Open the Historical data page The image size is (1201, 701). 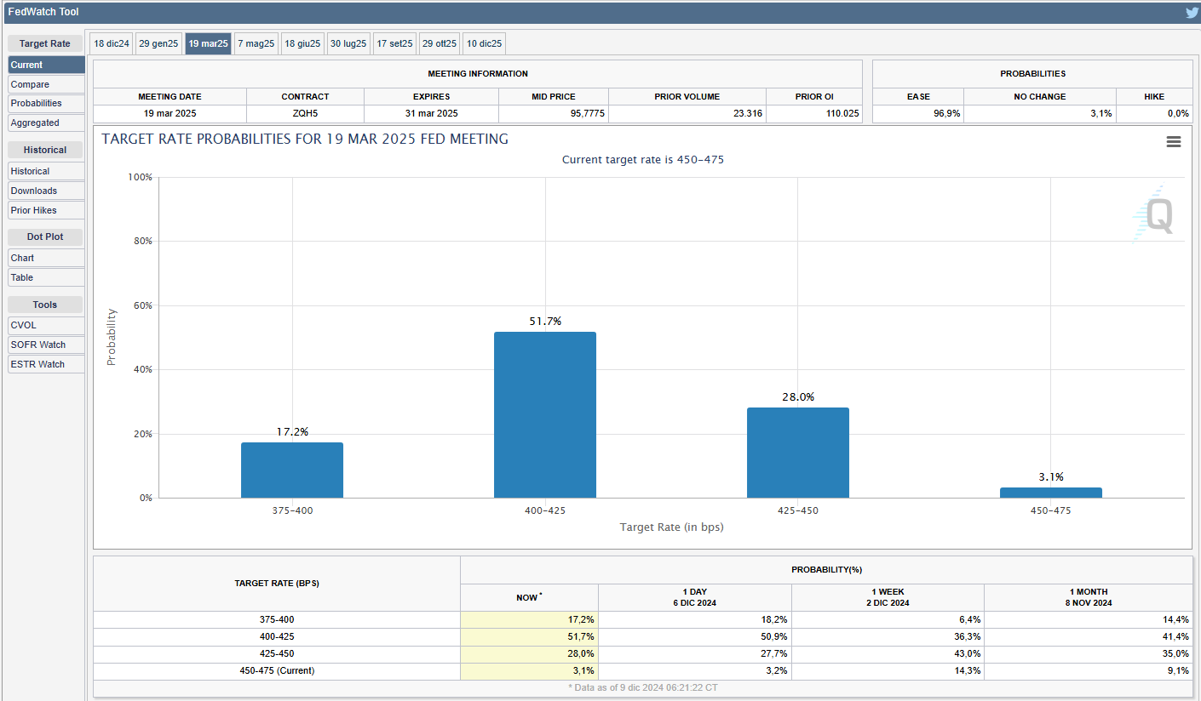point(46,171)
